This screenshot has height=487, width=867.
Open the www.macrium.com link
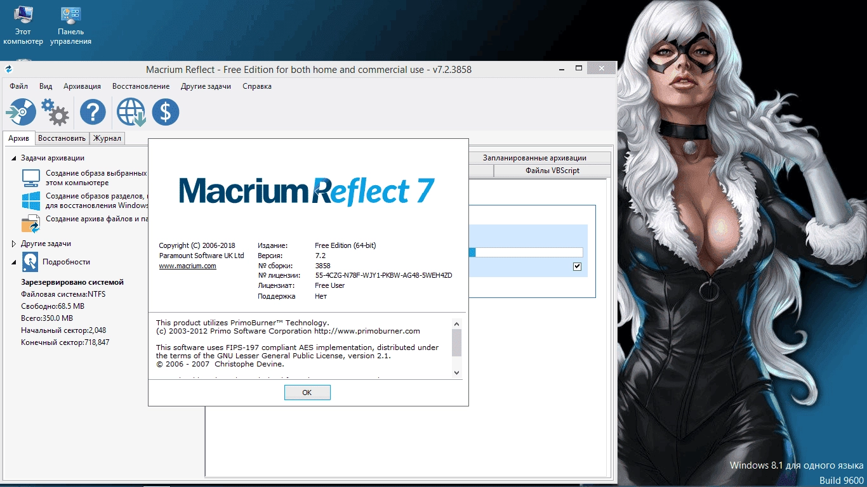pos(187,266)
